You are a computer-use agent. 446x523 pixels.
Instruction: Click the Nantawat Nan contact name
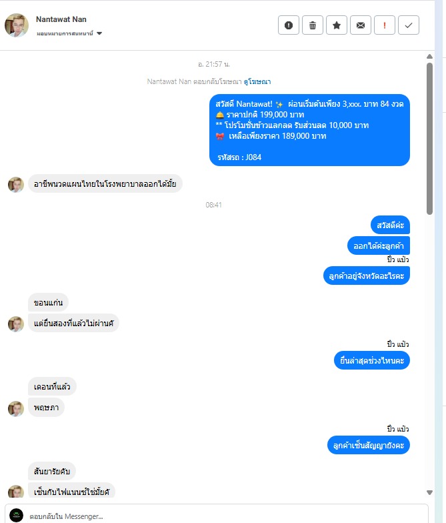pos(61,19)
